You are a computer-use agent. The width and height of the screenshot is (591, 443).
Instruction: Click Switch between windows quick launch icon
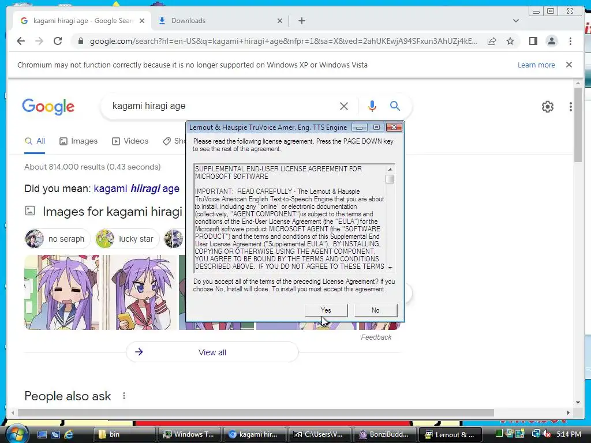click(x=55, y=434)
